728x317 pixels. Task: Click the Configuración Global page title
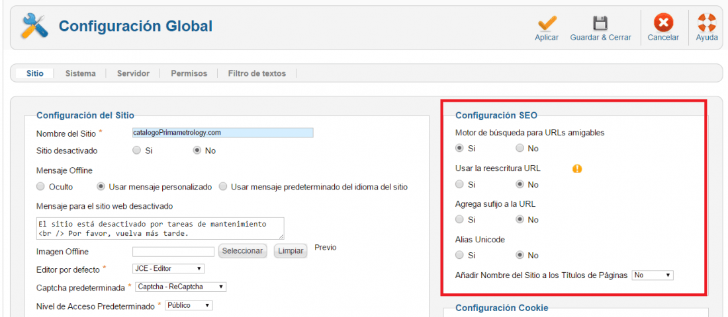(x=136, y=26)
